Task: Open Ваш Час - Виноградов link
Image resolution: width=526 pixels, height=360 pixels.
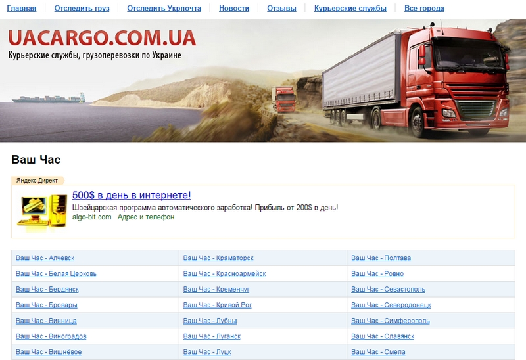Action: 51,336
